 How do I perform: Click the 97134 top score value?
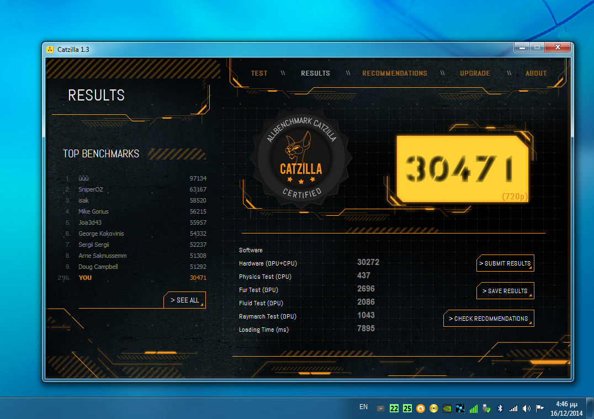tap(198, 178)
